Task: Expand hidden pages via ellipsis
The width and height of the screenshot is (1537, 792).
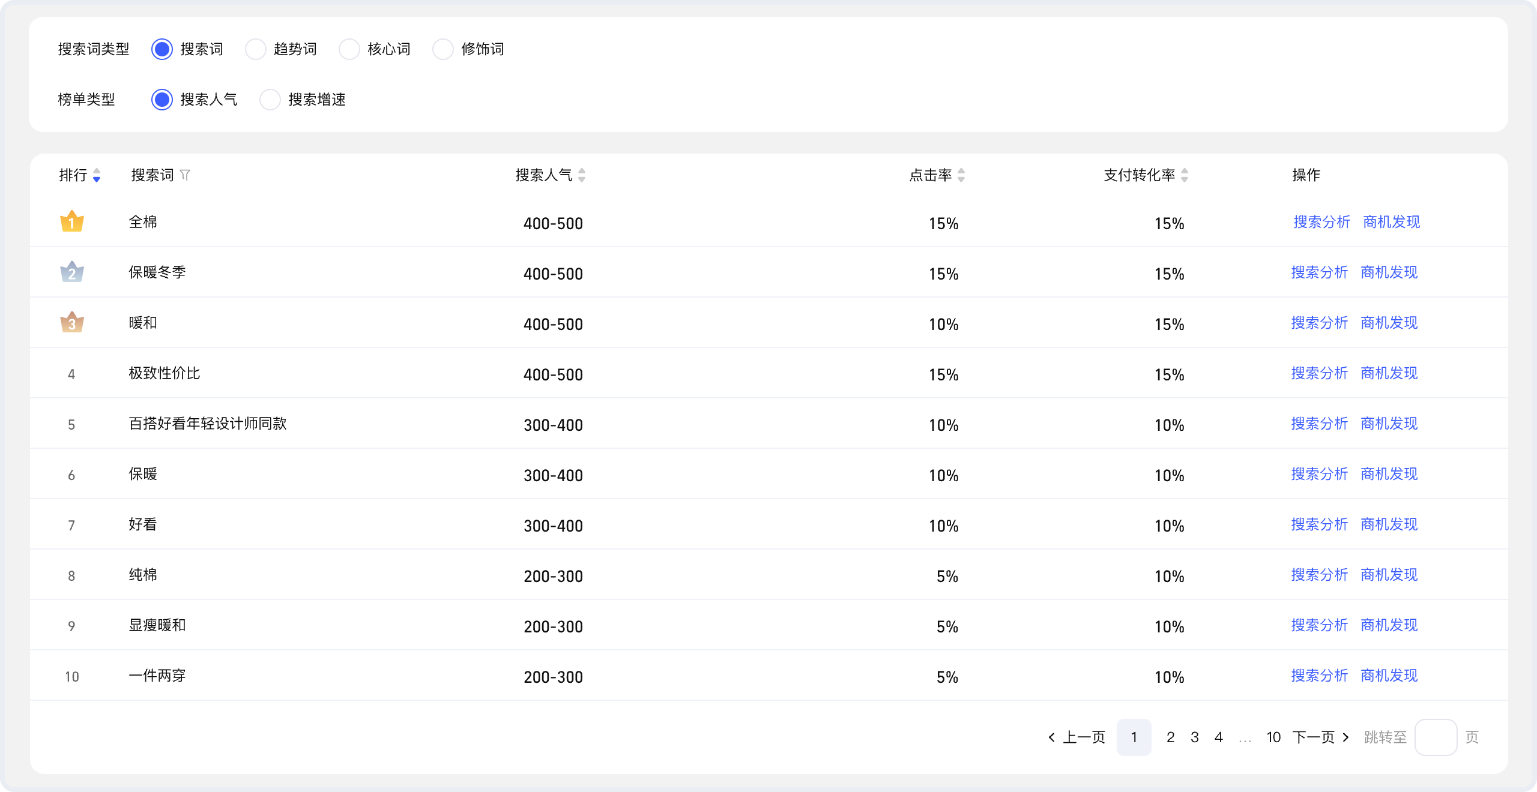Action: tap(1245, 739)
